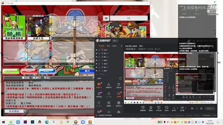Mute the 麦克风 microphone icon
This screenshot has height=125, width=223.
tap(174, 108)
